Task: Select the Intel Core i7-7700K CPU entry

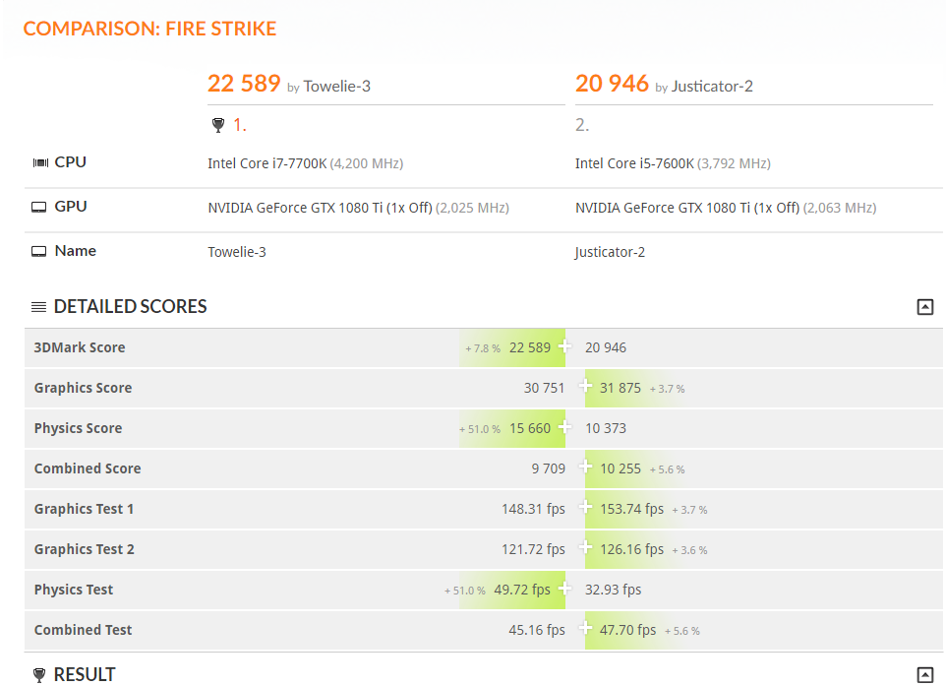Action: pyautogui.click(x=266, y=163)
